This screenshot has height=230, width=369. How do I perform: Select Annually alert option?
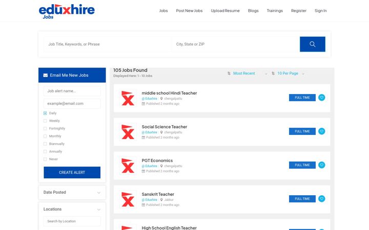click(45, 152)
